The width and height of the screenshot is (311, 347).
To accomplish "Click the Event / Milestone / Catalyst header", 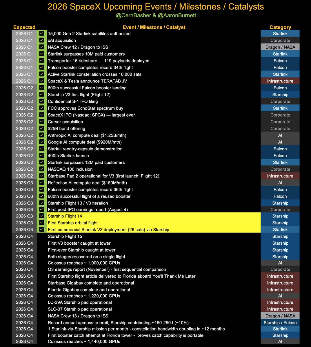I will [x=154, y=27].
